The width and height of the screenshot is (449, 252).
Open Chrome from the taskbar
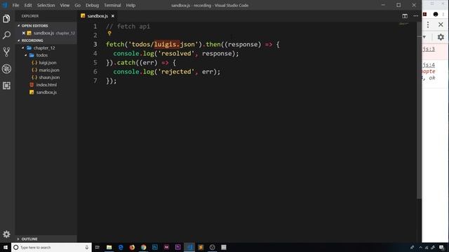143,247
